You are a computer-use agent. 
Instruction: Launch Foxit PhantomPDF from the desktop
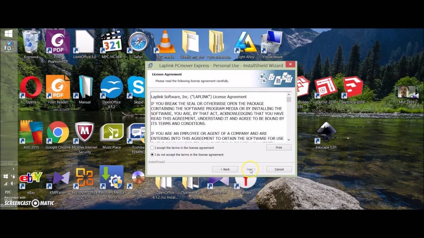[x=58, y=42]
